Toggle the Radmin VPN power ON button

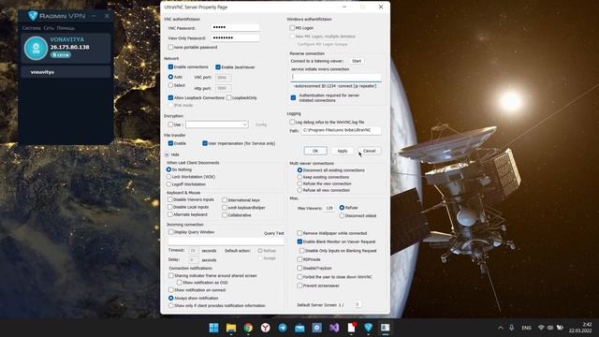click(x=36, y=48)
